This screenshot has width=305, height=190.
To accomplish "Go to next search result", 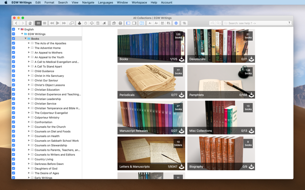I will coord(218,23).
